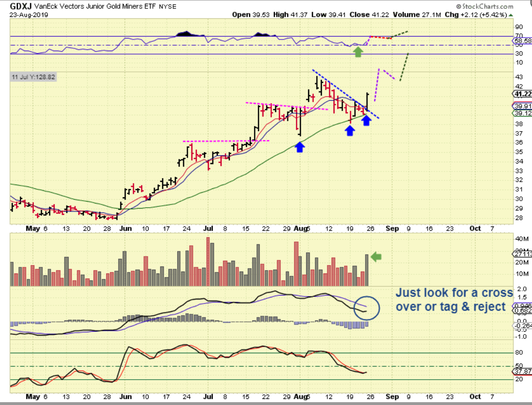Click the 40M volume axis label
532x405 pixels.
[x=522, y=239]
